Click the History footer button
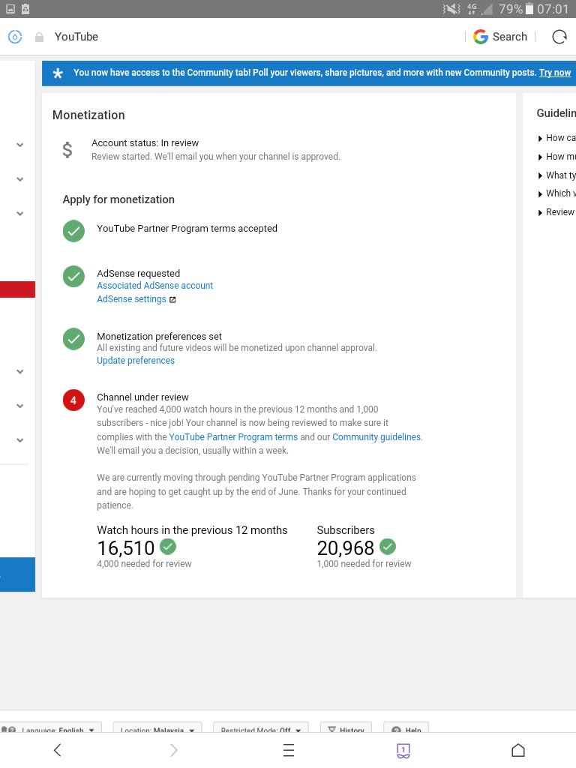 tap(346, 727)
